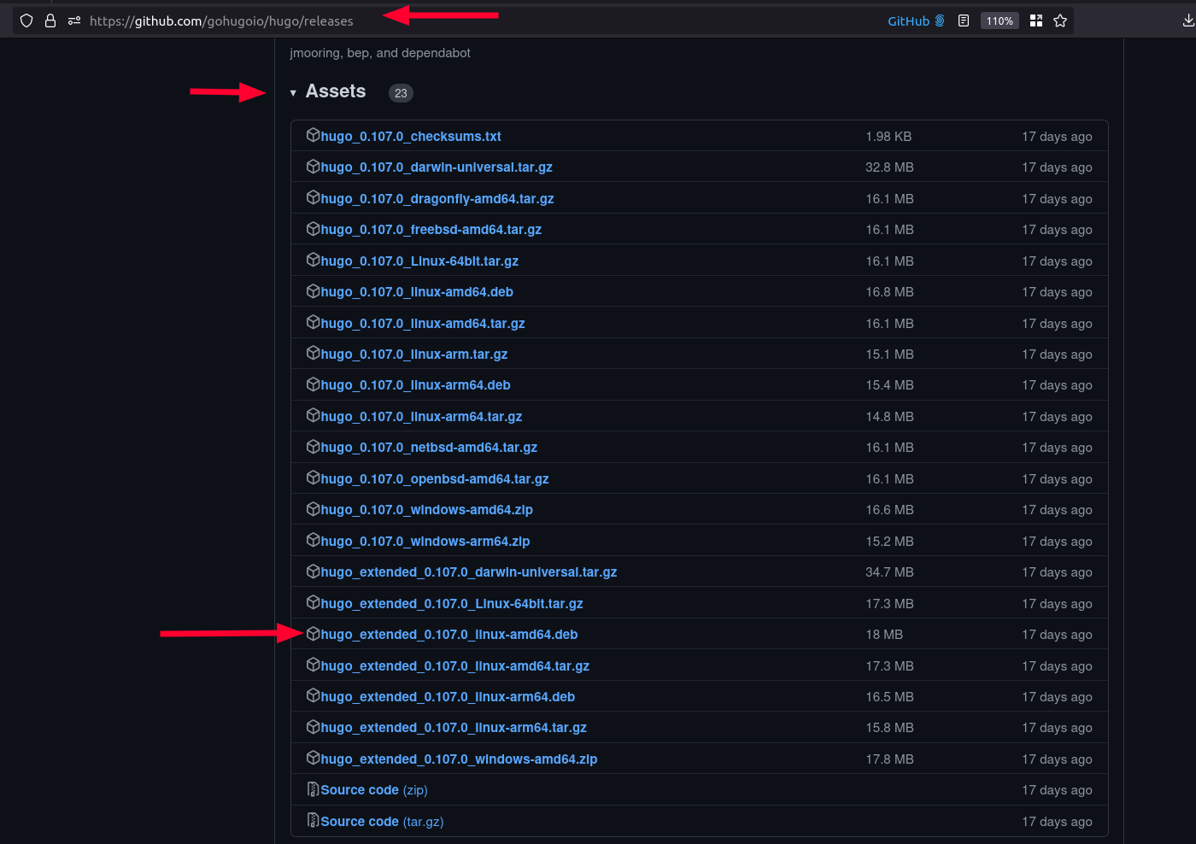Download Source code (zip)

coord(374,790)
